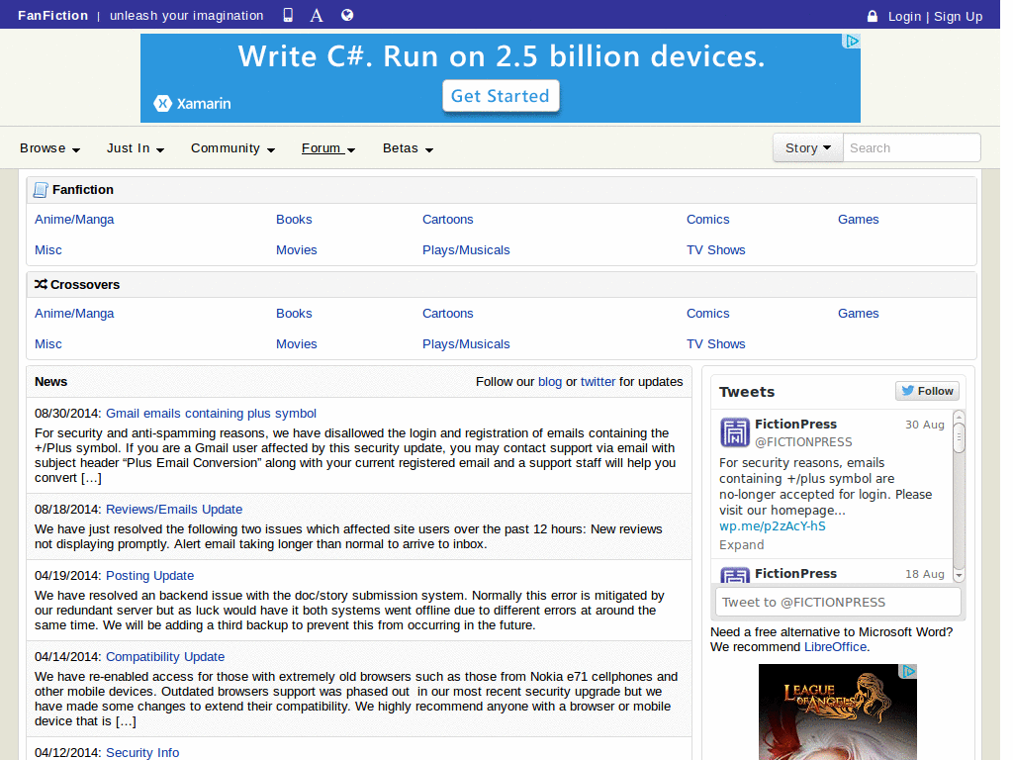
Task: Open Fanfiction Cartoons category
Action: [448, 220]
